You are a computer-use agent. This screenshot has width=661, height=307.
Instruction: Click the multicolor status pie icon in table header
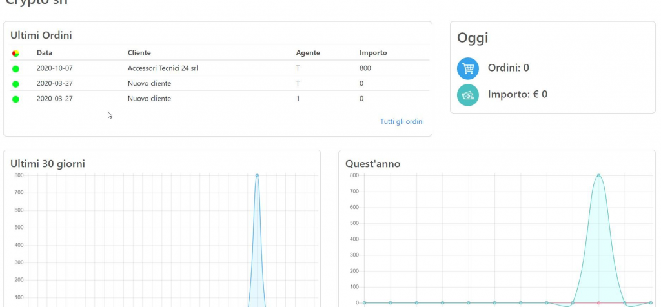click(x=15, y=53)
